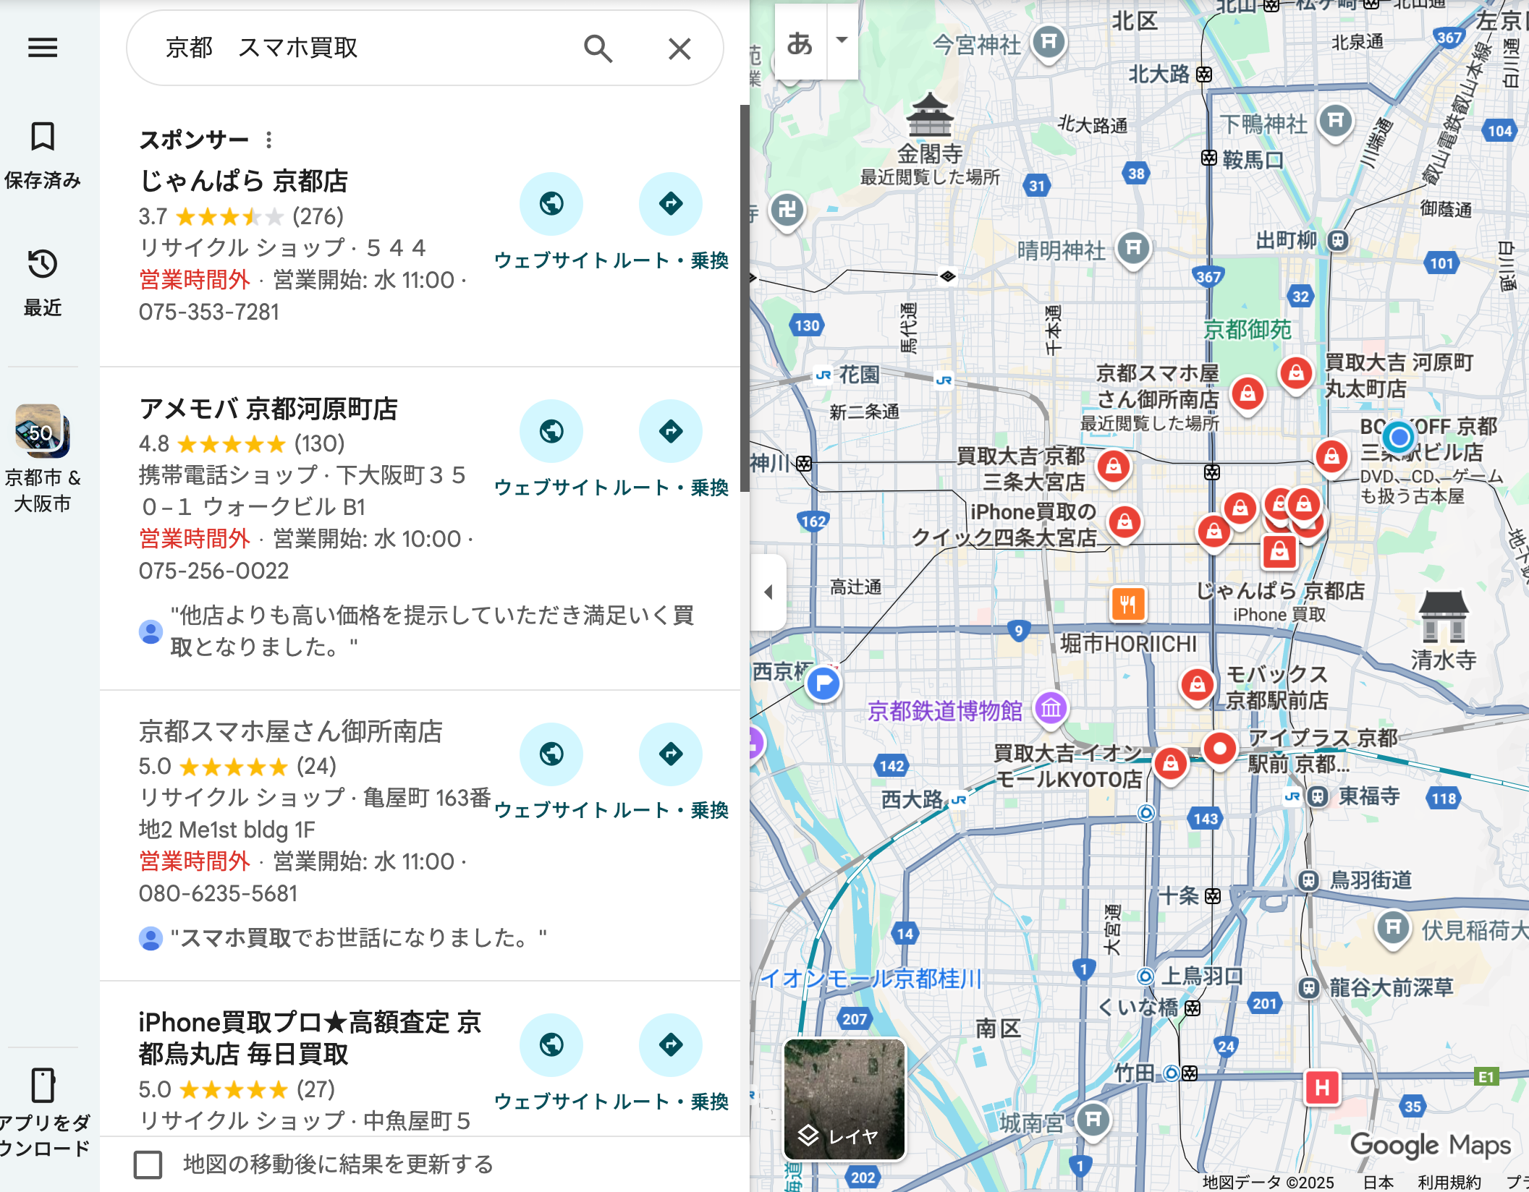The height and width of the screenshot is (1192, 1529).
Task: Open 京都市 & 大阪市 saved list thumbnail
Action: 42,432
